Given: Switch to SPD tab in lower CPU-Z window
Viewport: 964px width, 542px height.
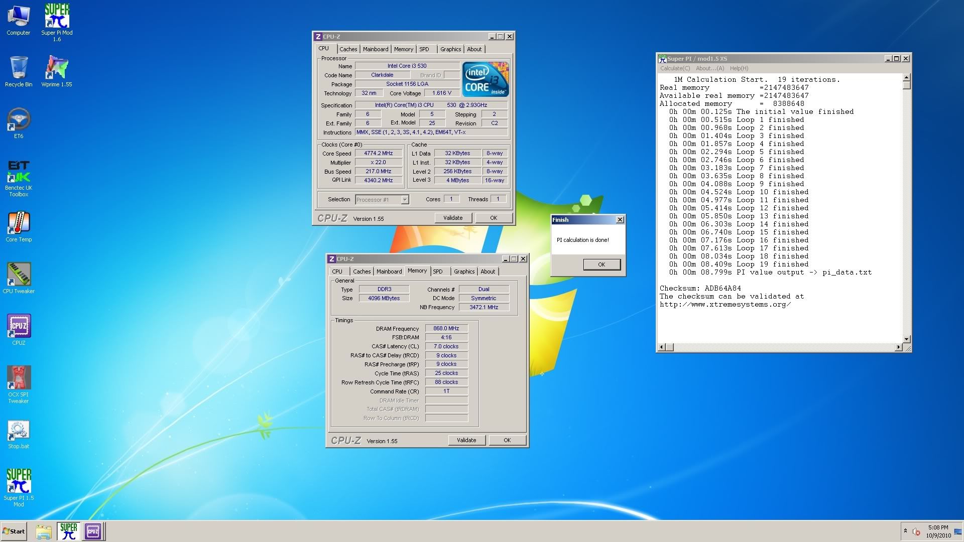Looking at the screenshot, I should pyautogui.click(x=438, y=272).
